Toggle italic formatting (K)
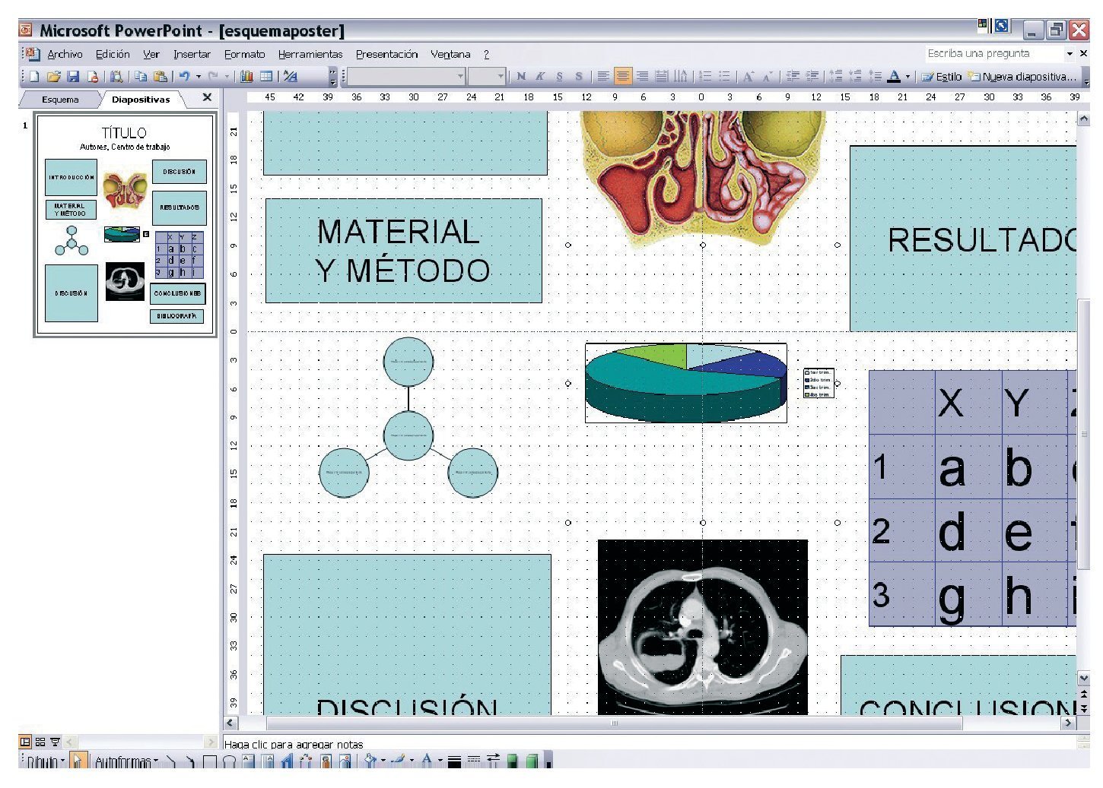Screen dimensions: 1103x788 coord(540,76)
